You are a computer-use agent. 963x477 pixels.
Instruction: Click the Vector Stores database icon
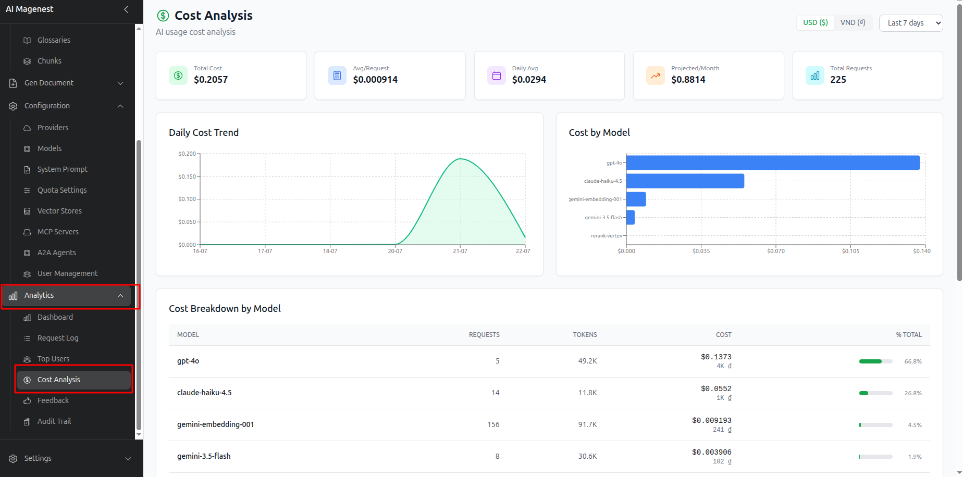point(27,211)
